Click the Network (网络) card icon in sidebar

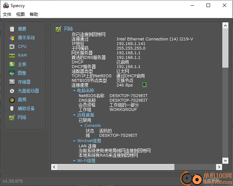click(x=12, y=118)
